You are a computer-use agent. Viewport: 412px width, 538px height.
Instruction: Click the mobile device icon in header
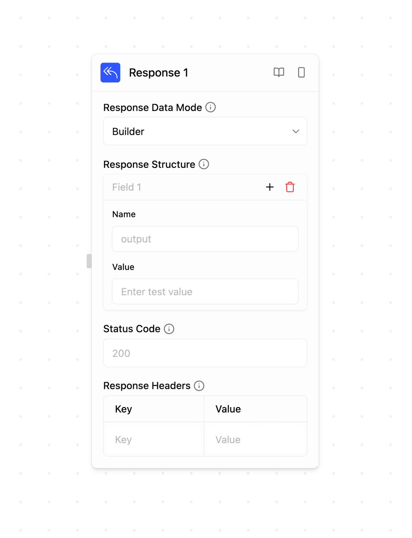tap(301, 72)
